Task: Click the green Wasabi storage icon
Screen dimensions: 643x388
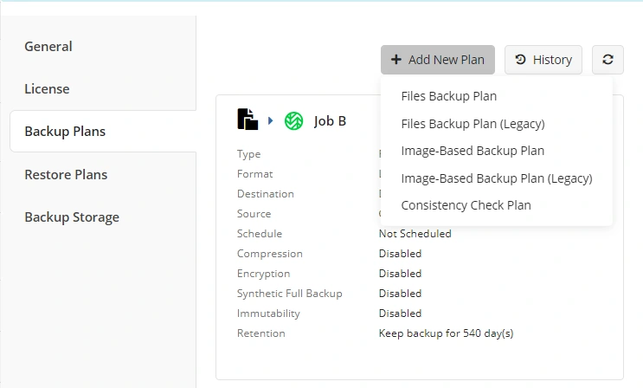Action: (x=293, y=121)
